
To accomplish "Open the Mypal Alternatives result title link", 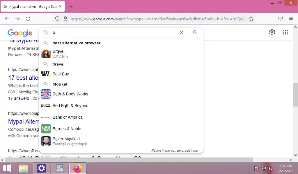I will pyautogui.click(x=23, y=121).
